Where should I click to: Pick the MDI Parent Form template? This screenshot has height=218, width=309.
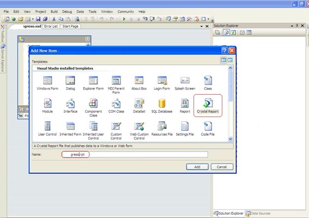[x=116, y=85]
